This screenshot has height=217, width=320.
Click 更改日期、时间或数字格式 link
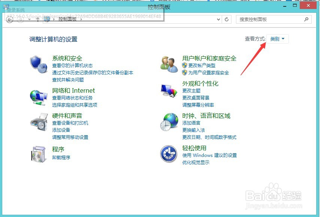click(209, 137)
